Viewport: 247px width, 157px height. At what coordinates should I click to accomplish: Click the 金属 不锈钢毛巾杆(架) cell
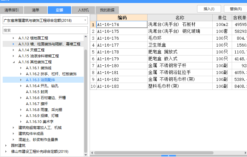point(180,79)
